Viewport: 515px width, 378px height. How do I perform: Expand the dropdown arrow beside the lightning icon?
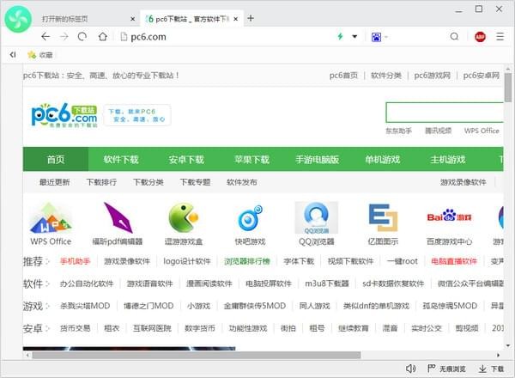pyautogui.click(x=354, y=36)
